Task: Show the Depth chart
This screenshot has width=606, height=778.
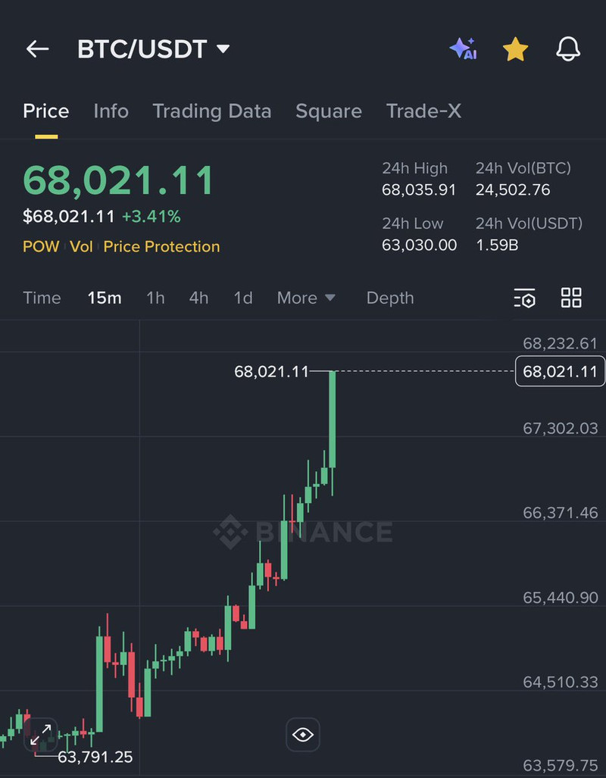Action: [390, 298]
